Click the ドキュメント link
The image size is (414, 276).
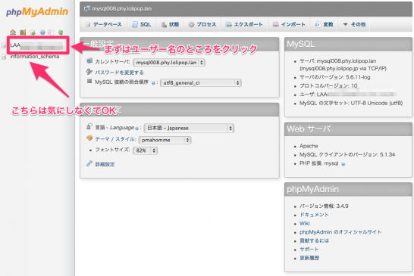(x=314, y=215)
